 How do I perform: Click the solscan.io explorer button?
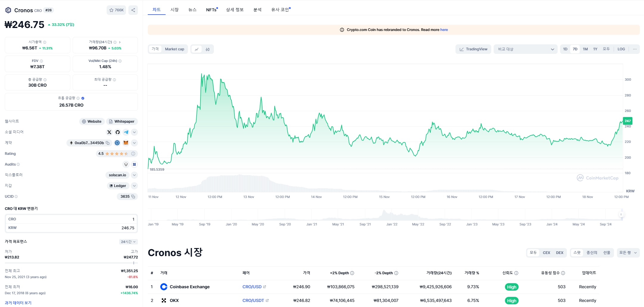[117, 175]
